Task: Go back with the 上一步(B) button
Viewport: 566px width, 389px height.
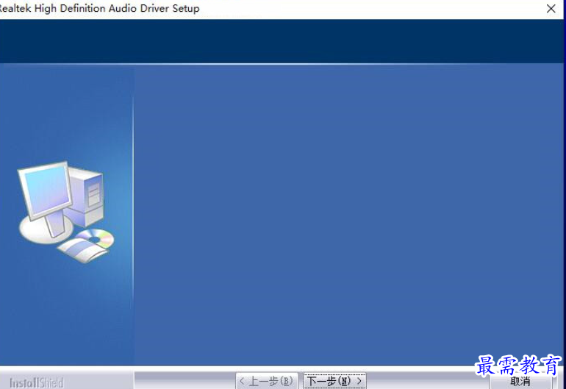Action: [x=267, y=381]
